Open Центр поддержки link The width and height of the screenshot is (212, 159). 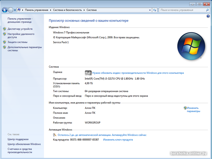pos(18,139)
